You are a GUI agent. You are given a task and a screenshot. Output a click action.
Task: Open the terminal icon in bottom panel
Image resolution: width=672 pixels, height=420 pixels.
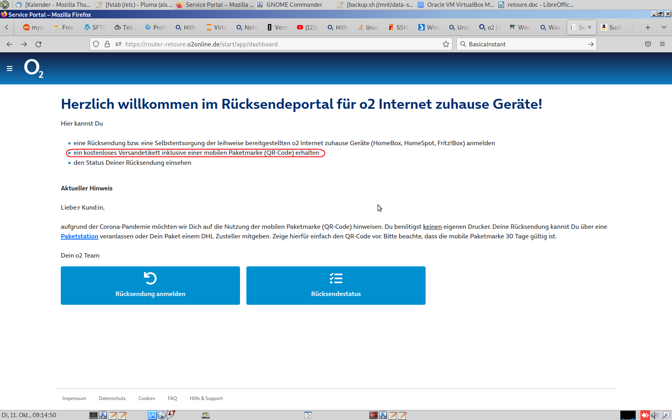(x=93, y=415)
